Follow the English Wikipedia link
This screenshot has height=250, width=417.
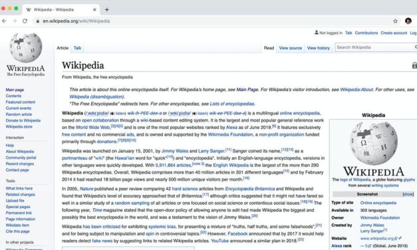click(231, 165)
